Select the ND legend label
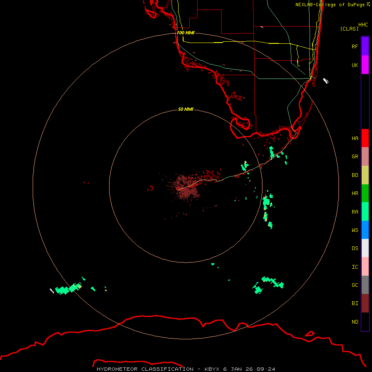The image size is (372, 372). [355, 322]
